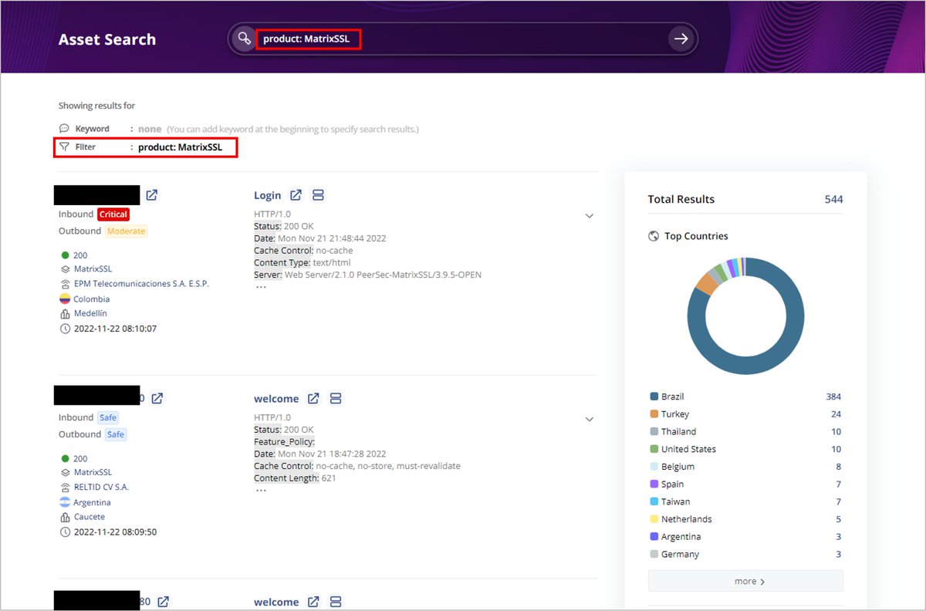The height and width of the screenshot is (611, 926).
Task: Select United States in top countries list
Action: click(688, 449)
